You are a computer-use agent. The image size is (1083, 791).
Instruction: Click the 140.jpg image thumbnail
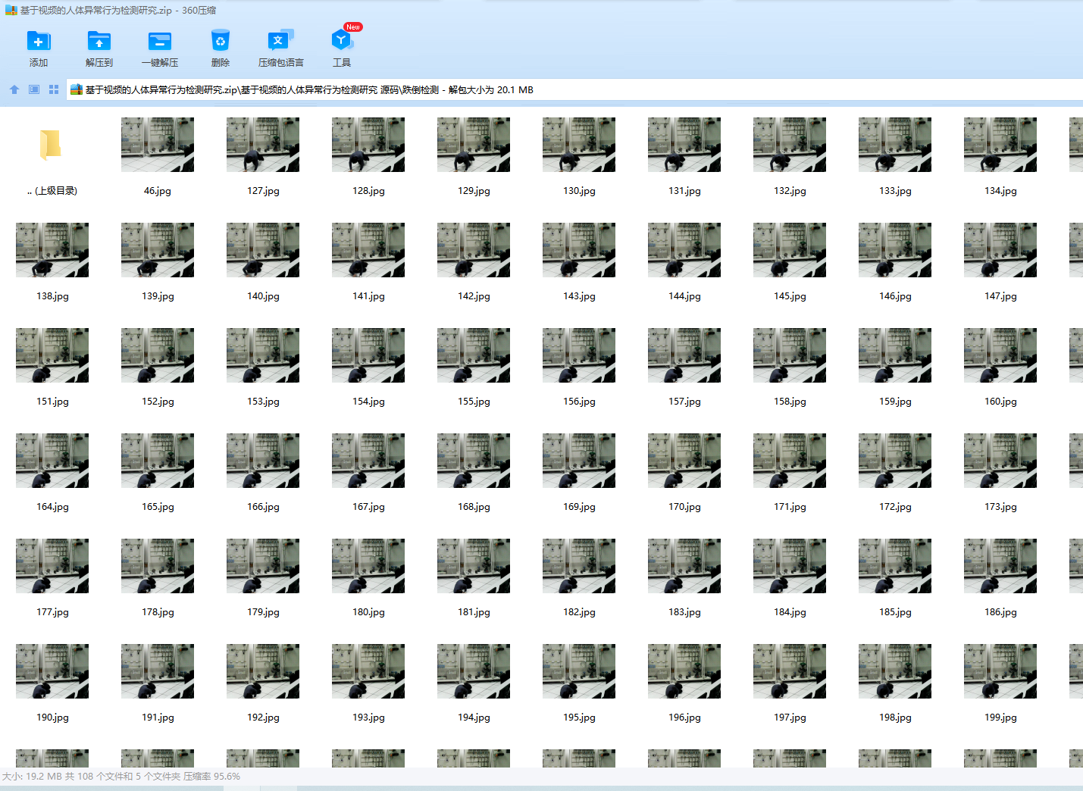[263, 250]
